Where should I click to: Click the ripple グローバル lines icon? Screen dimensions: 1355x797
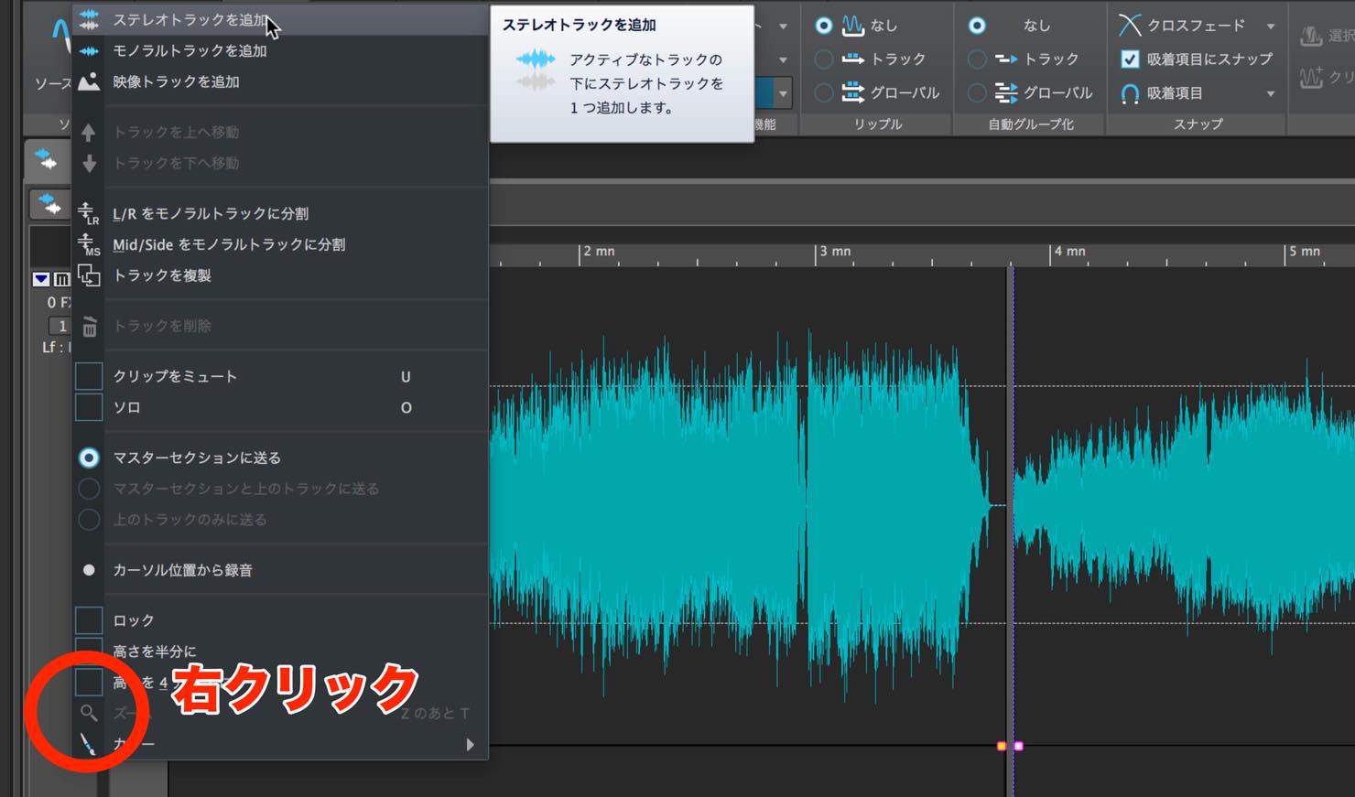pos(853,92)
